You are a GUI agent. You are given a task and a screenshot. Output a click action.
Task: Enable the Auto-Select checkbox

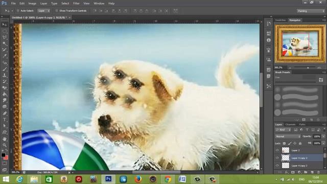coord(18,11)
